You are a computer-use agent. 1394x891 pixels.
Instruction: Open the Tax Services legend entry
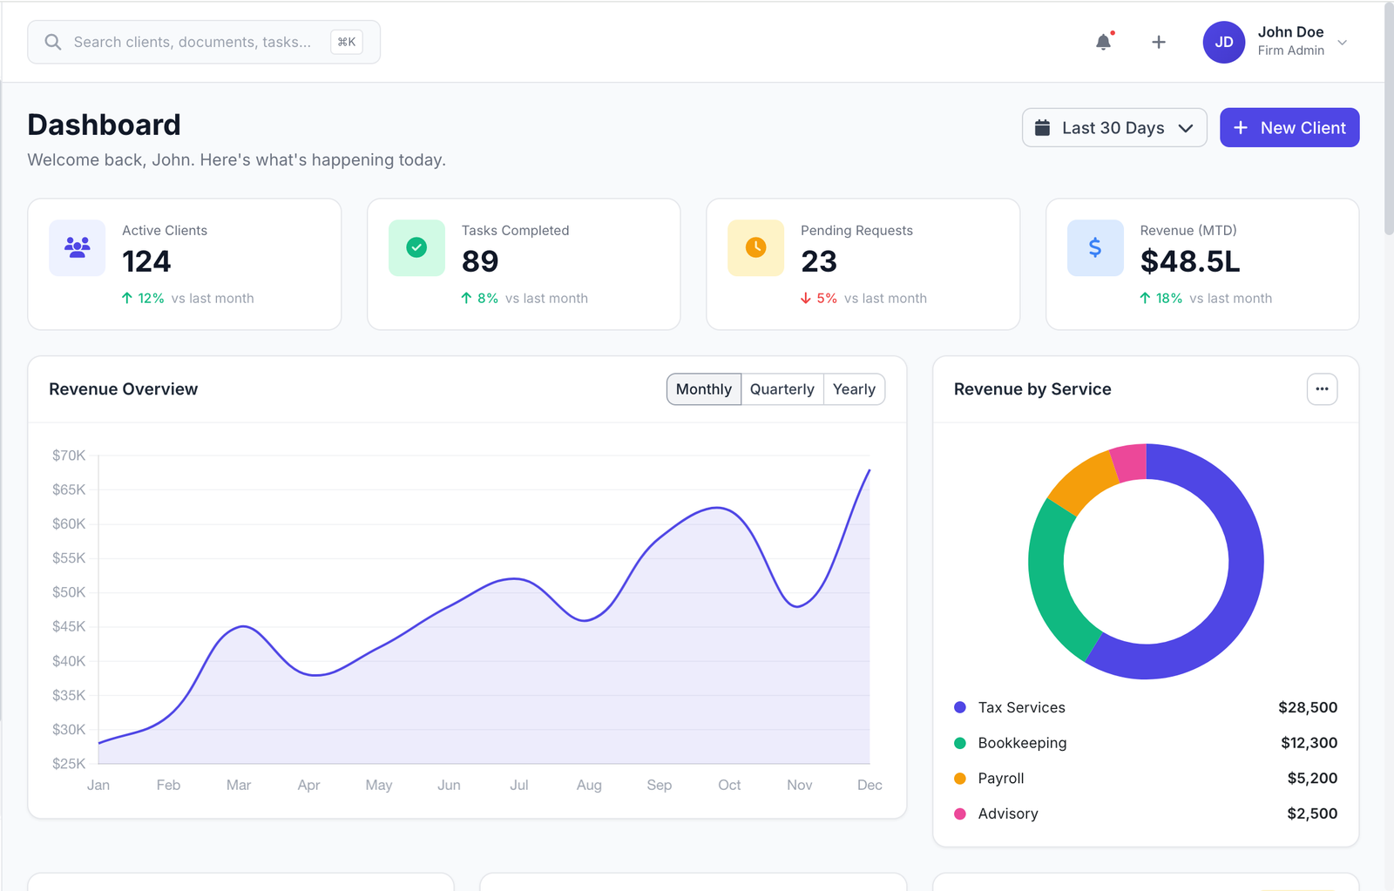coord(1021,707)
